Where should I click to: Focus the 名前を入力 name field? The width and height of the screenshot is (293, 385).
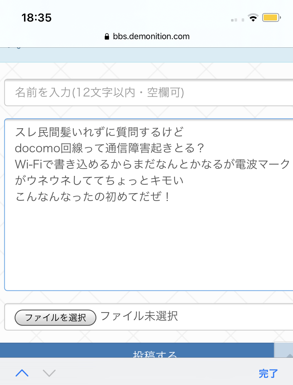tap(149, 93)
